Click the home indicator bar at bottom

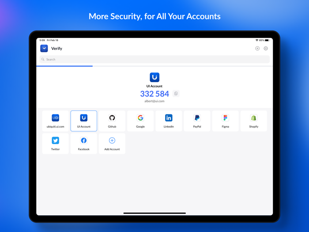pyautogui.click(x=154, y=213)
